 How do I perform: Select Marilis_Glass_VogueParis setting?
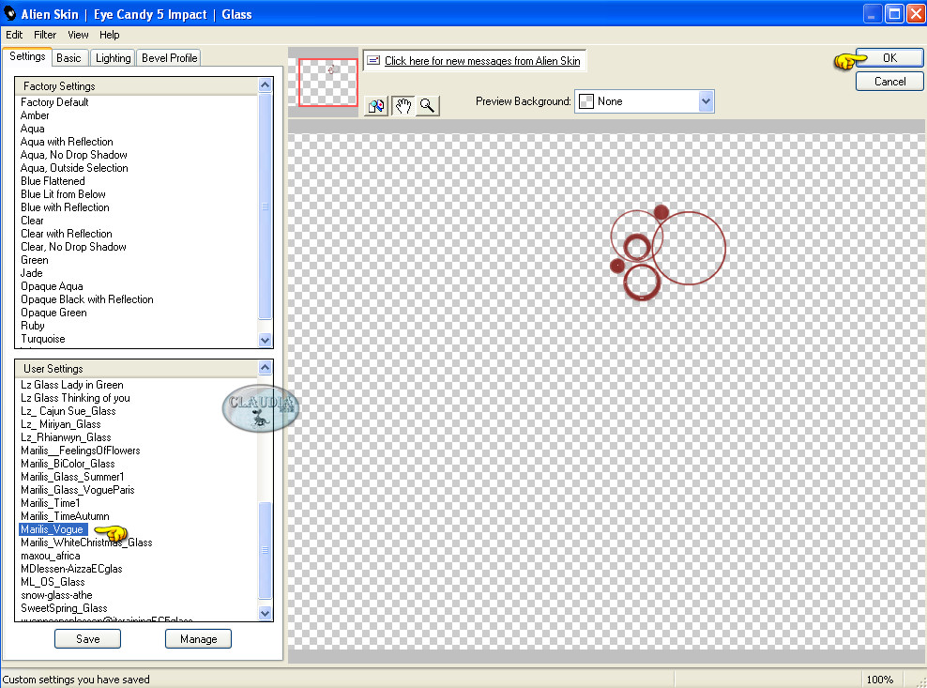(x=78, y=490)
